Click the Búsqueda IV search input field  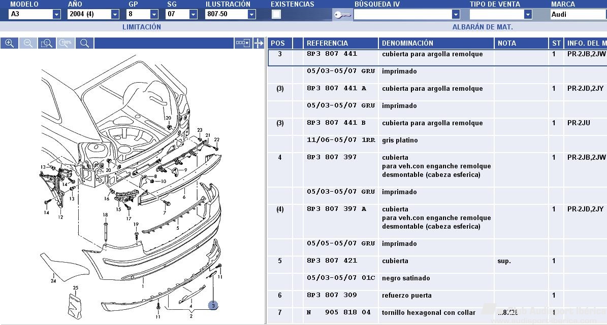[403, 14]
